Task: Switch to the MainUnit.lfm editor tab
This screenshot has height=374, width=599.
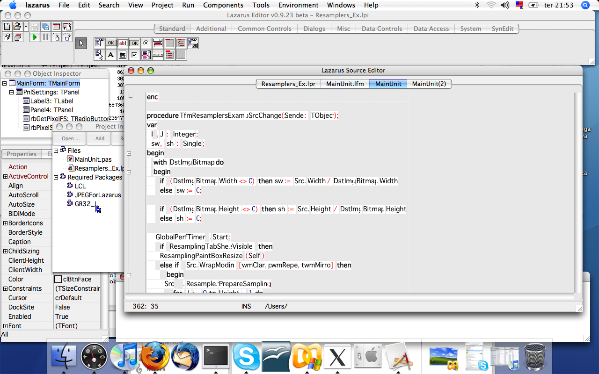Action: (344, 84)
